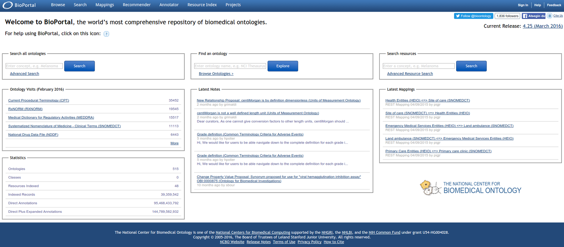564x247 pixels.
Task: Open National Centers for Biomedical Computing link
Action: point(253,233)
